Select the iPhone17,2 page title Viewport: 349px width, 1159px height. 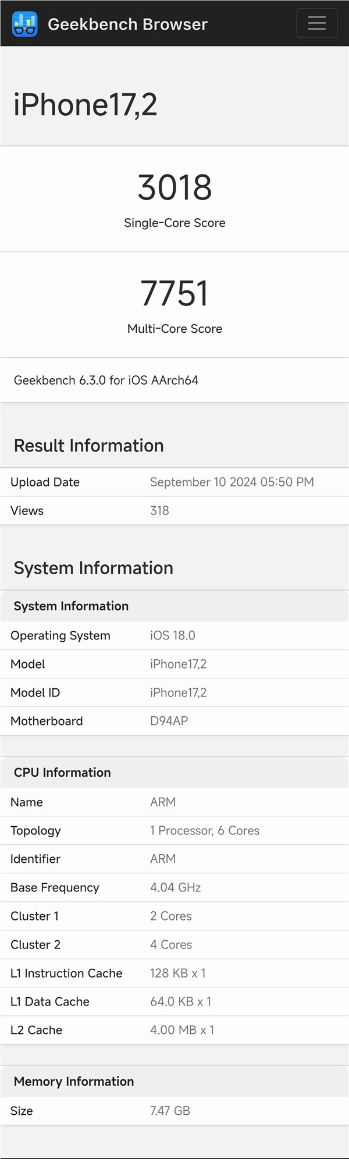click(86, 106)
